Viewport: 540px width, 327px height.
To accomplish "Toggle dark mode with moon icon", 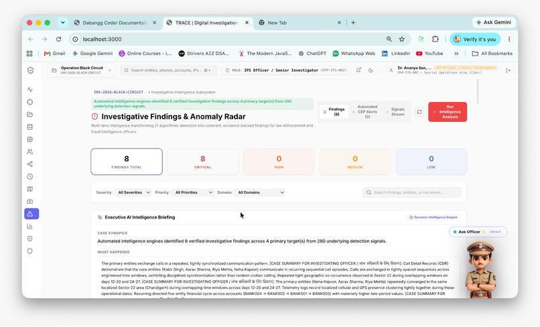I will pos(370,70).
